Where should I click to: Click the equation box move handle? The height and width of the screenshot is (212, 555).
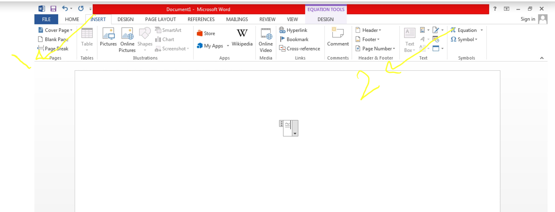281,124
